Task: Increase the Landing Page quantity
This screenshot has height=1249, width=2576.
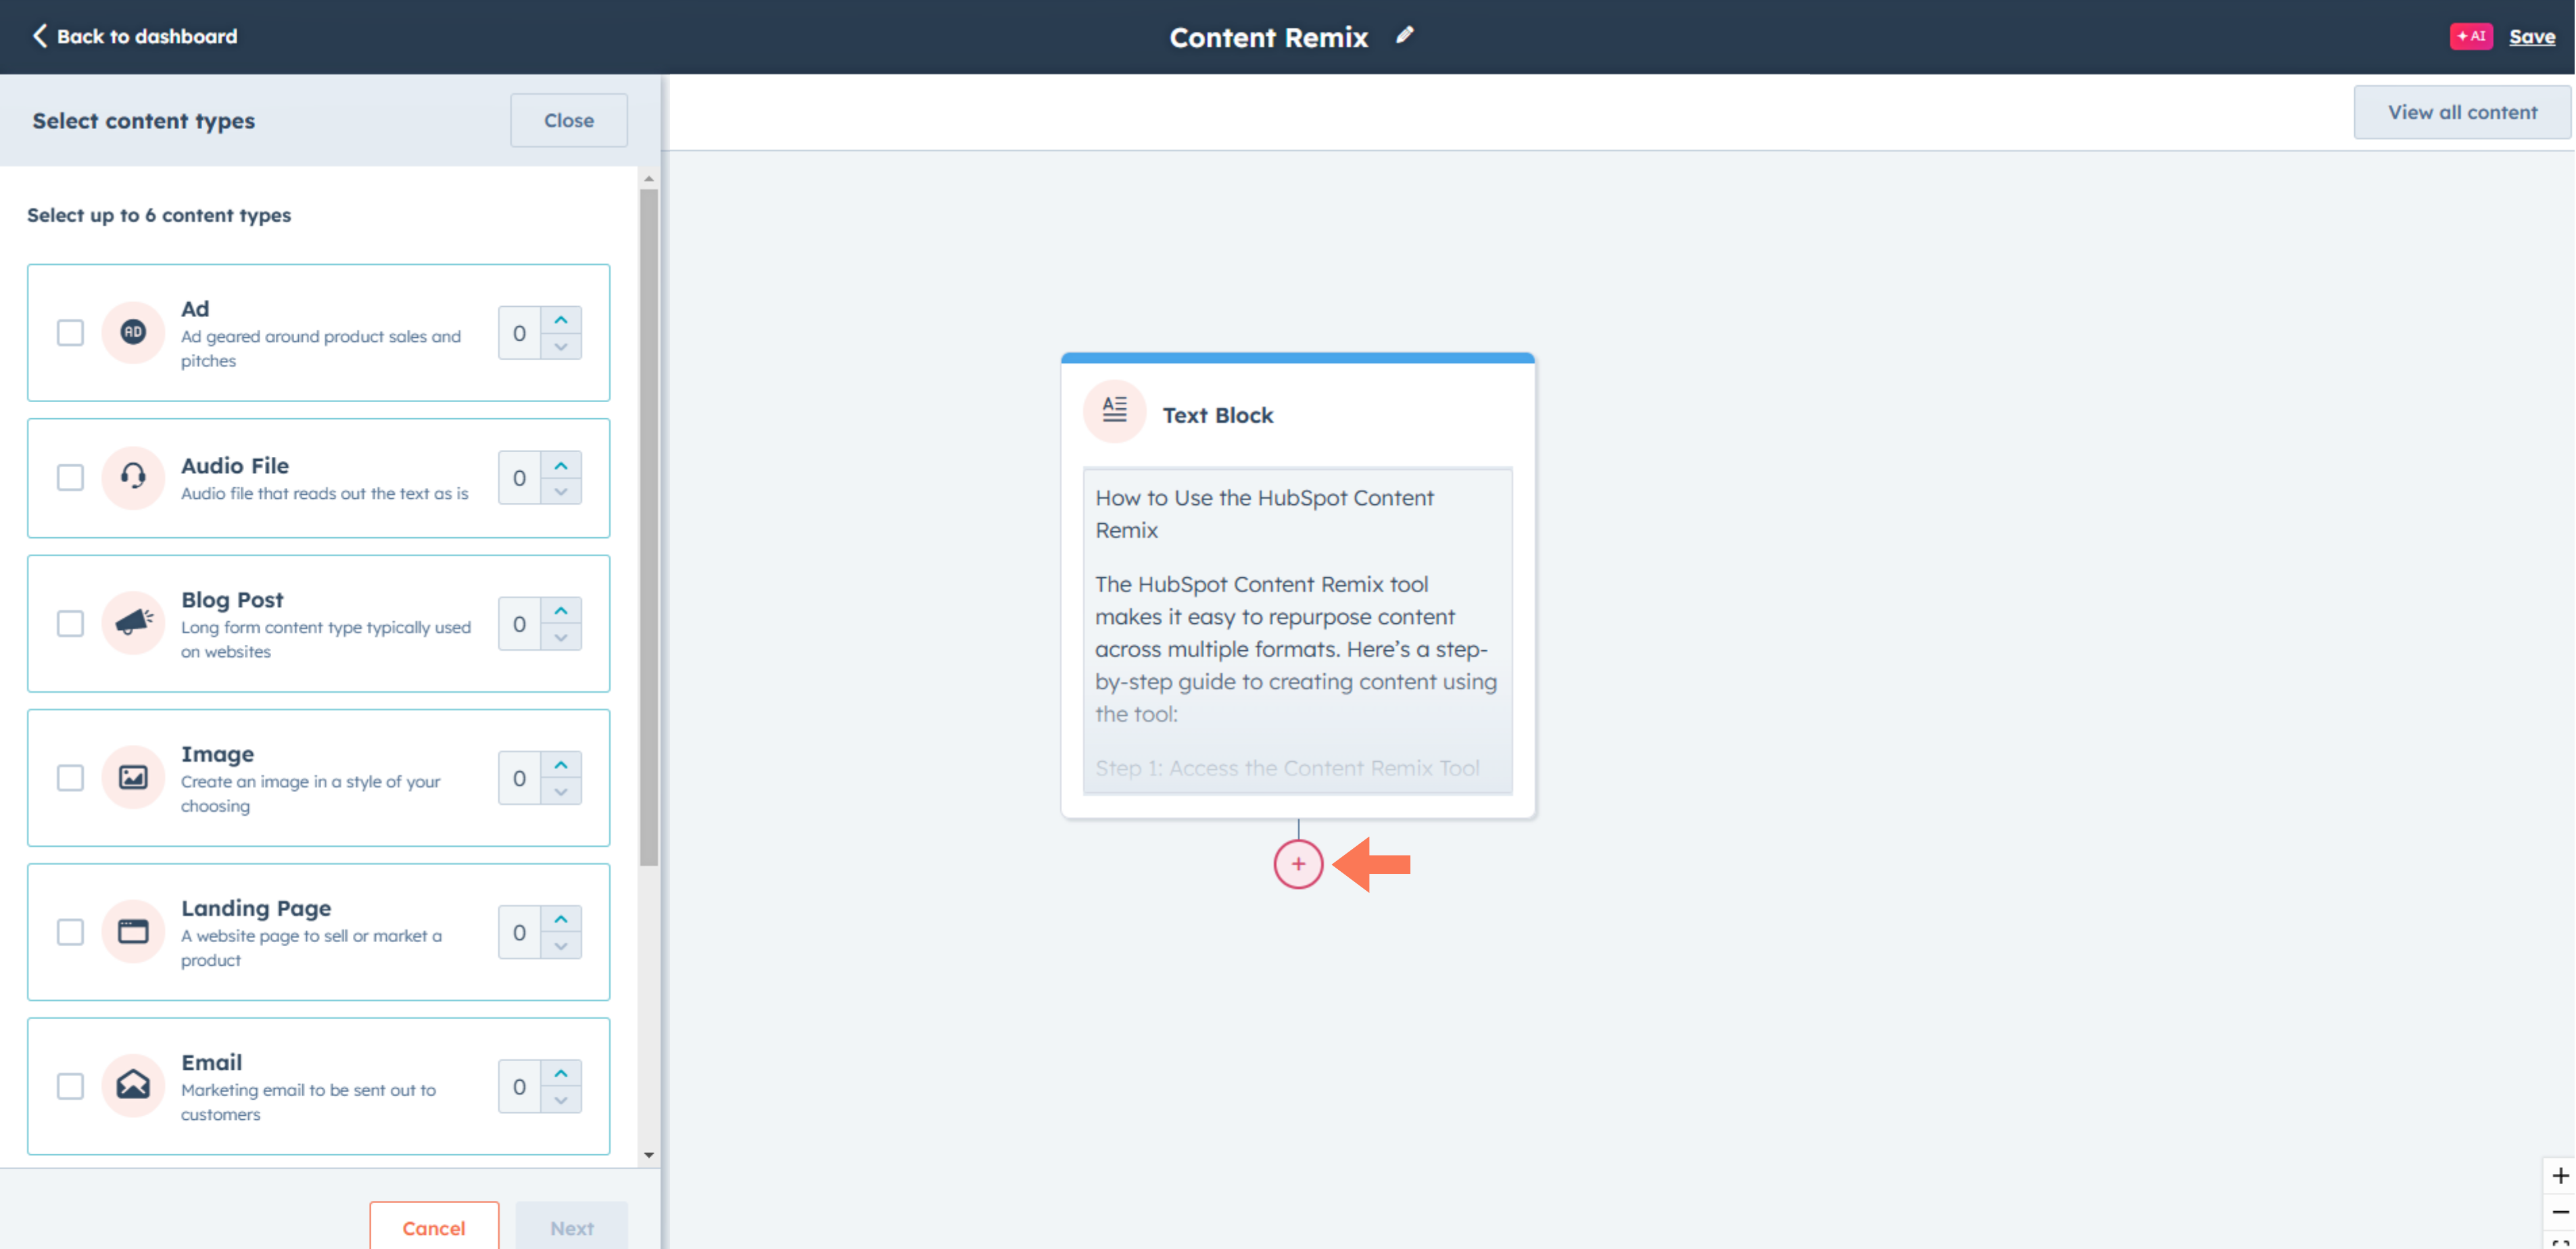Action: pos(561,919)
